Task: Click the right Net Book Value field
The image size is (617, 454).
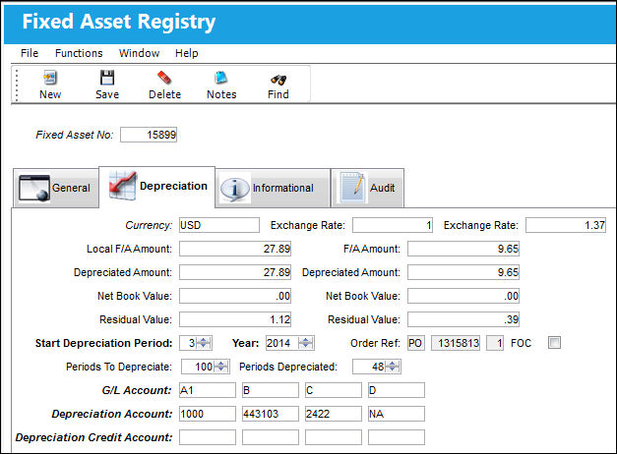Action: pos(463,296)
